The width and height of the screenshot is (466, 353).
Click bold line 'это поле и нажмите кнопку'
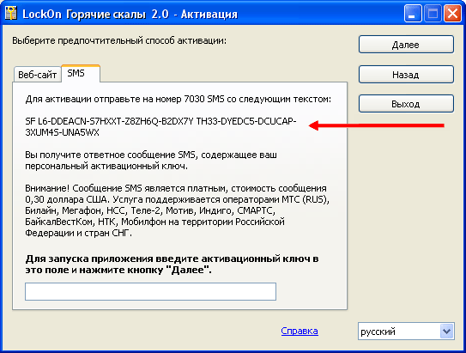tap(118, 270)
